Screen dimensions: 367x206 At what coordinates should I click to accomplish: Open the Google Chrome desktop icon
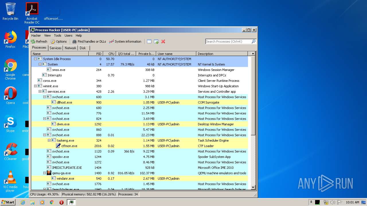tap(10, 70)
